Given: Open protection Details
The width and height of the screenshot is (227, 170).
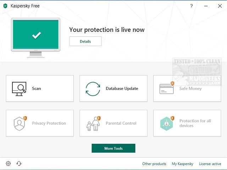Looking at the screenshot, I should coord(85,41).
